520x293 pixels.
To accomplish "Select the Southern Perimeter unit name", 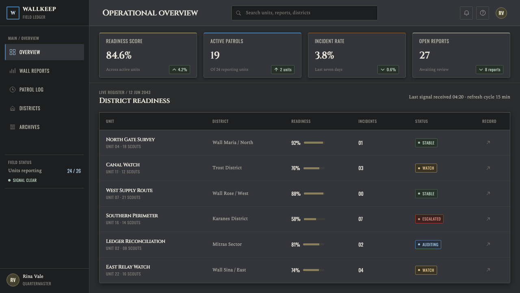I will tap(132, 216).
